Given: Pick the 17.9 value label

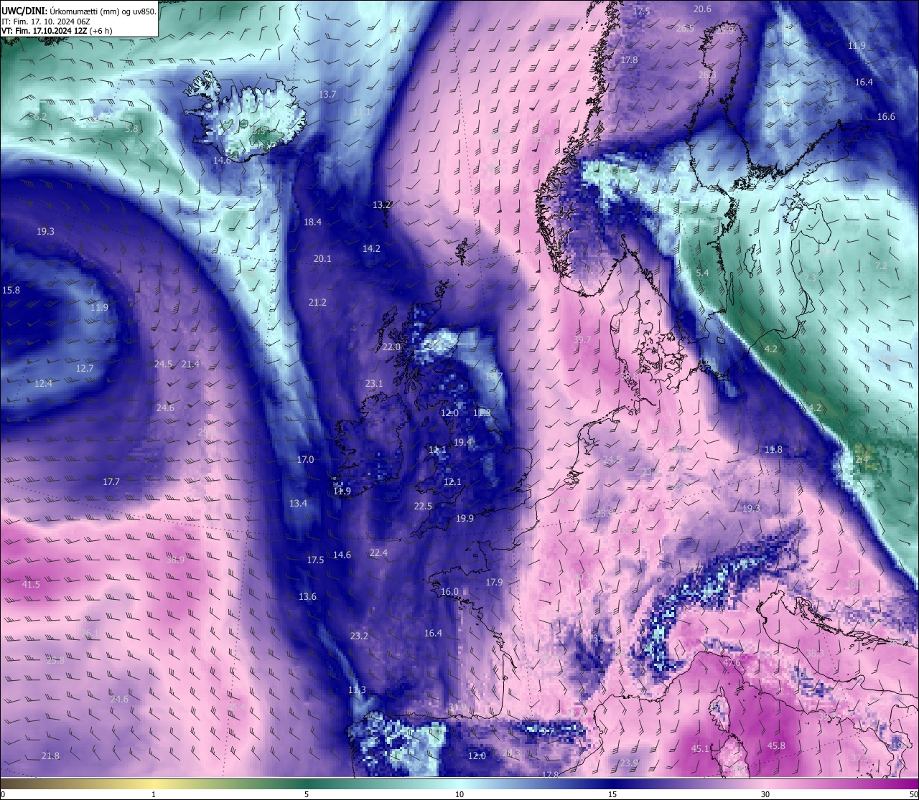Looking at the screenshot, I should [x=494, y=583].
